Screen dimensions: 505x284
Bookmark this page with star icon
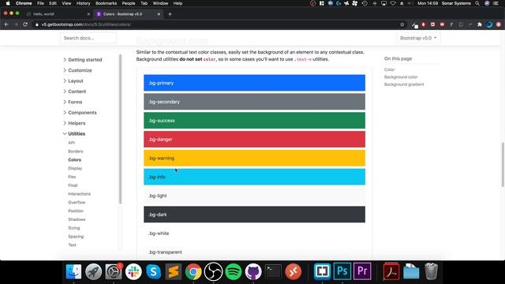[x=402, y=24]
